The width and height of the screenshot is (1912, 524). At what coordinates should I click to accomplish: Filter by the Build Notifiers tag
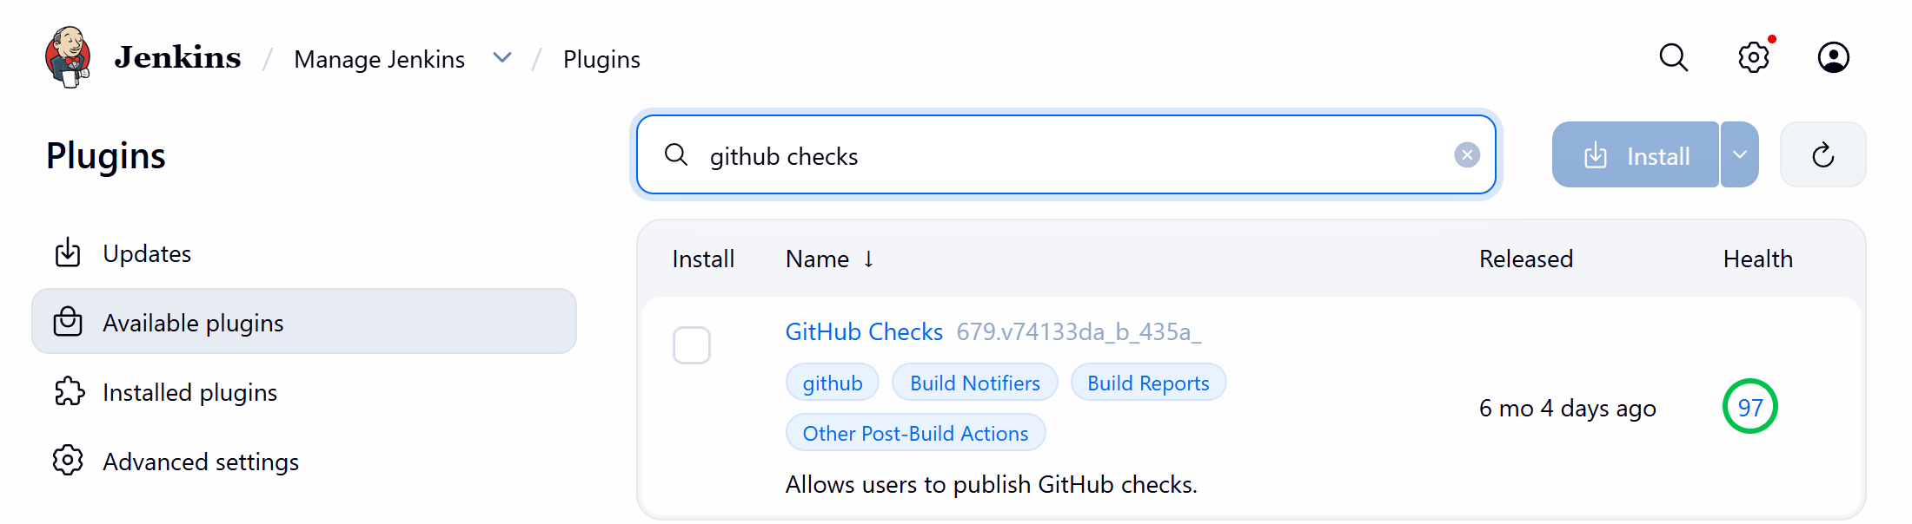(x=975, y=383)
